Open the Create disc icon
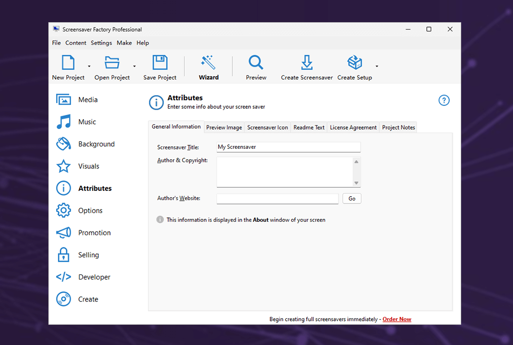This screenshot has width=513, height=345. click(64, 299)
